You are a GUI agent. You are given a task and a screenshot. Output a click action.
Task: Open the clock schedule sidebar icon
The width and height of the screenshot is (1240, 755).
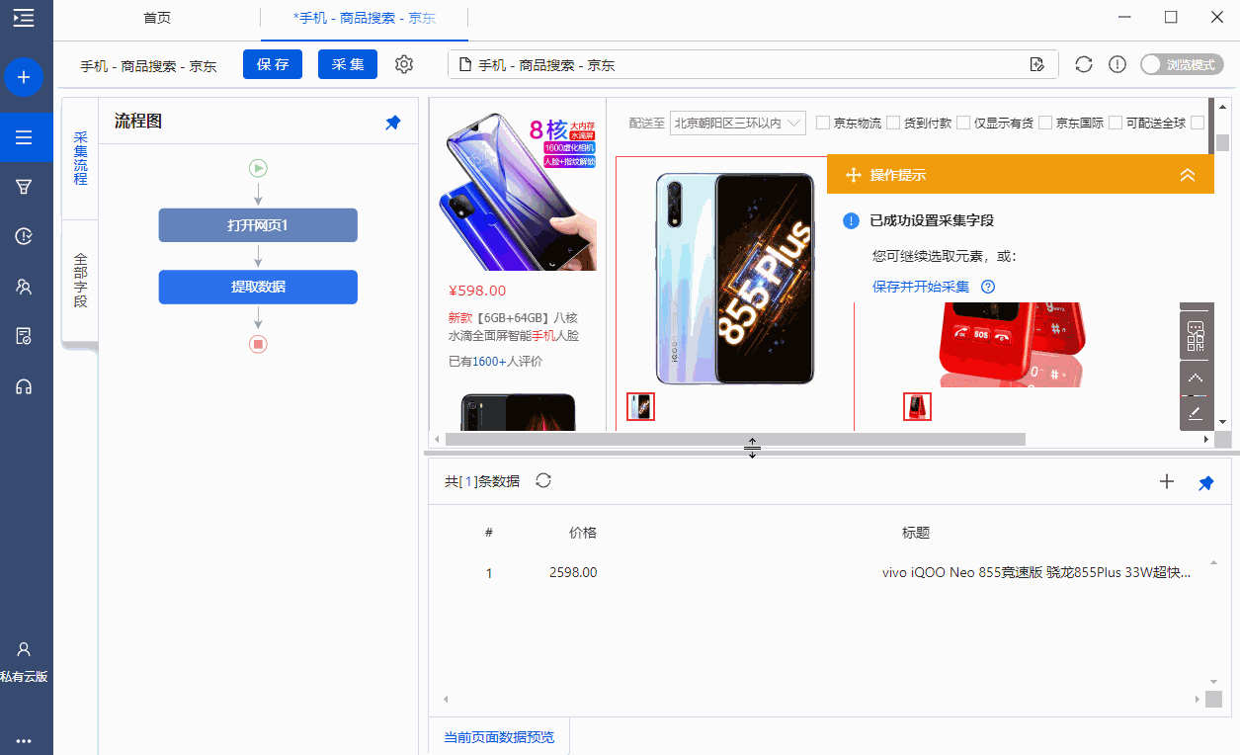point(24,236)
